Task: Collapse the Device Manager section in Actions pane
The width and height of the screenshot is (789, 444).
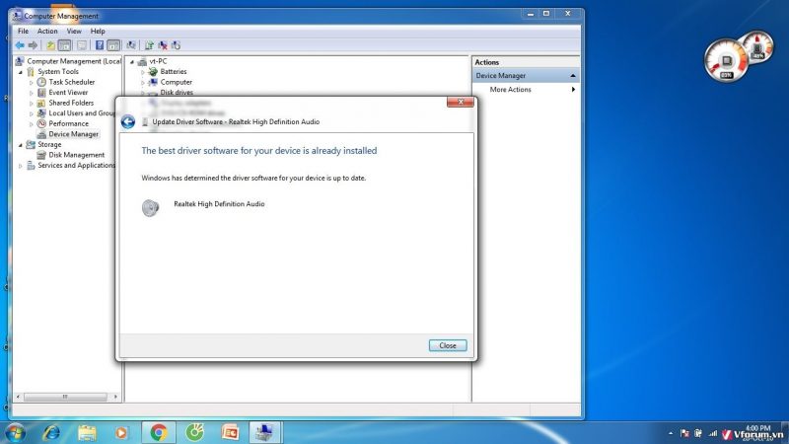Action: coord(573,76)
